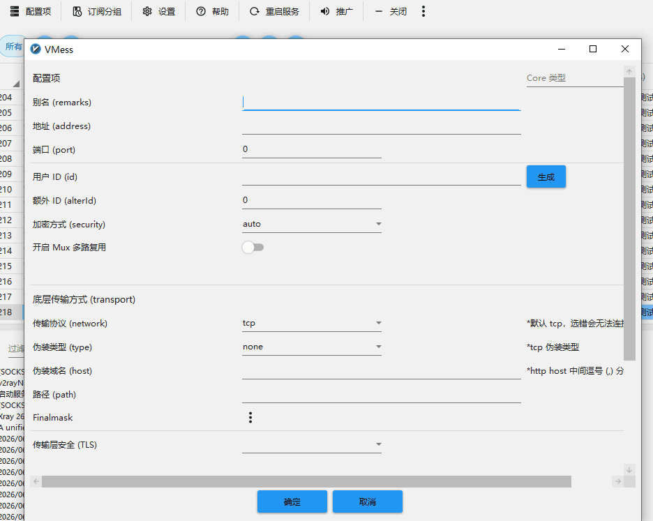Open the Core 类型 dropdown
The image size is (653, 521).
coord(575,78)
